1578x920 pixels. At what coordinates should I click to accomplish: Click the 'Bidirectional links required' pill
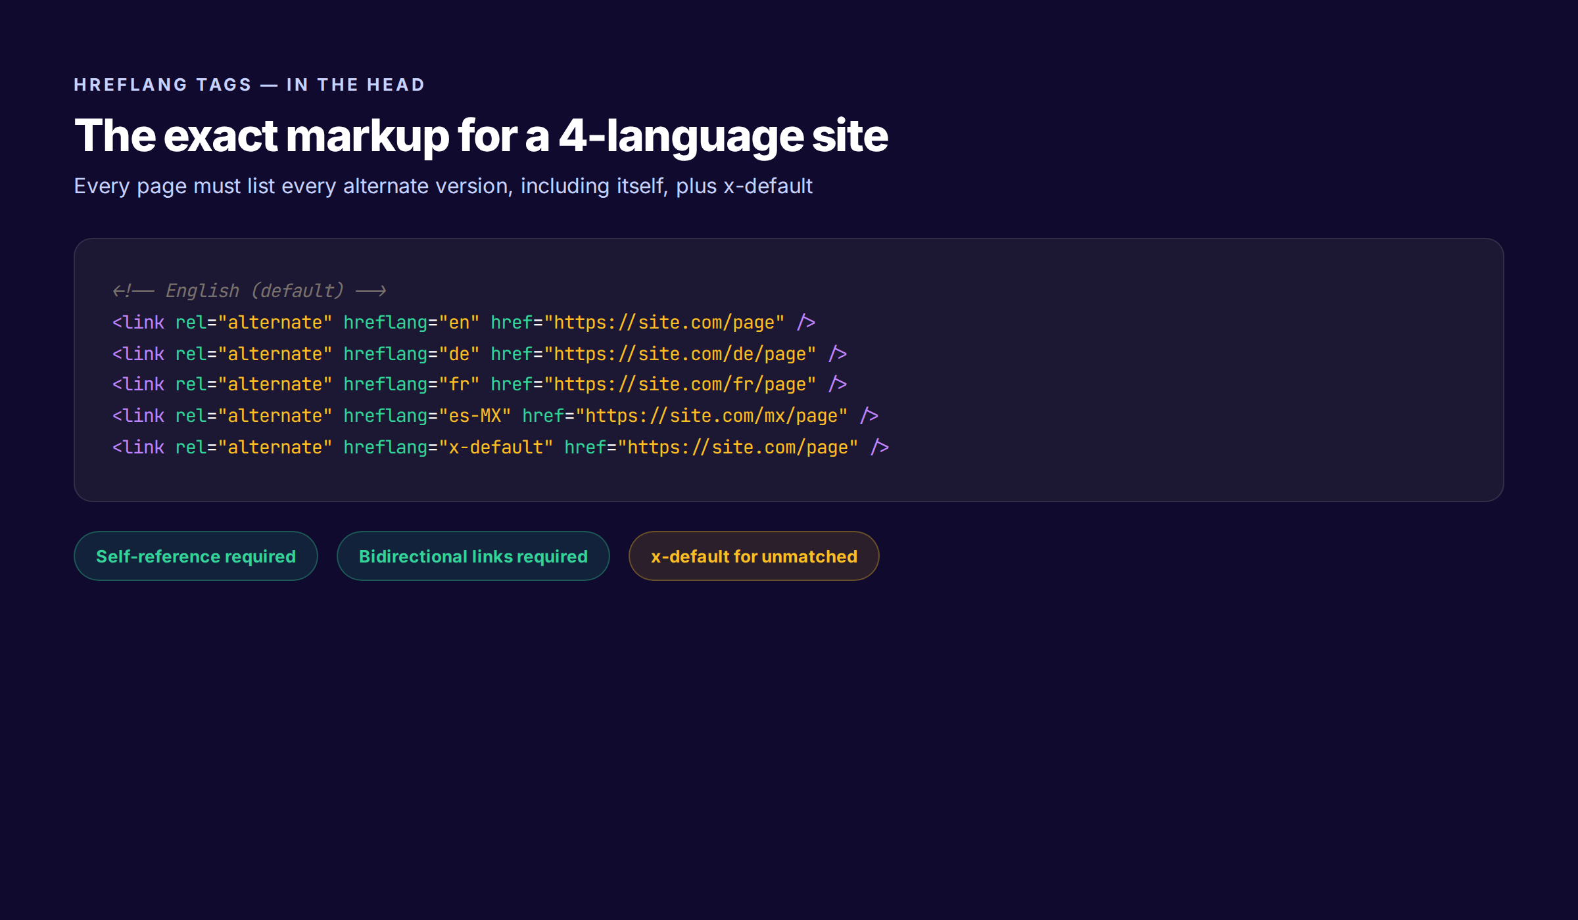(x=473, y=556)
